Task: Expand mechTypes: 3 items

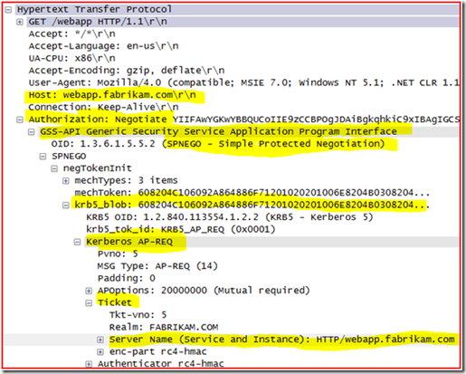Action: [x=65, y=180]
